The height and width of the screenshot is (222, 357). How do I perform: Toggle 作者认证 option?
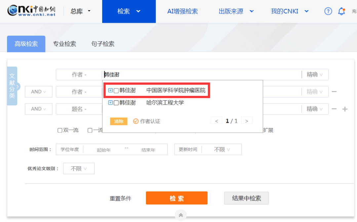point(147,121)
